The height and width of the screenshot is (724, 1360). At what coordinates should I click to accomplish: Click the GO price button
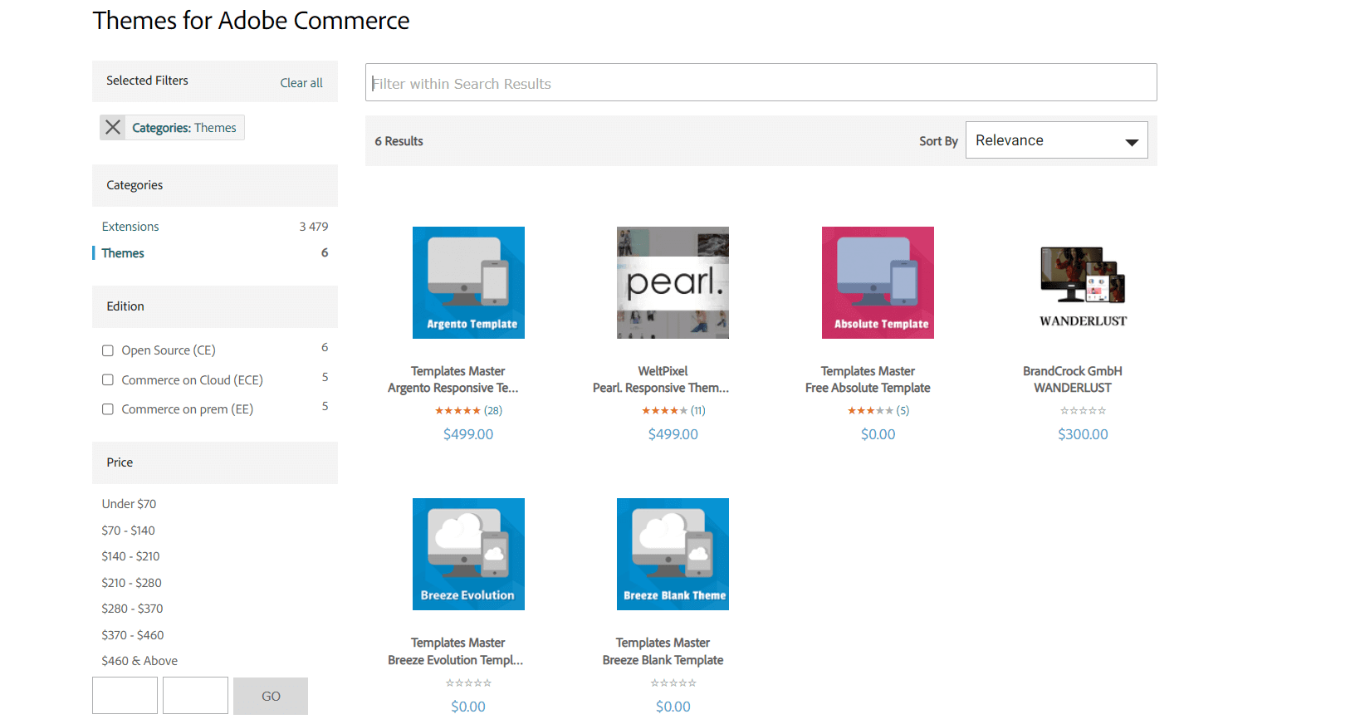coord(271,696)
